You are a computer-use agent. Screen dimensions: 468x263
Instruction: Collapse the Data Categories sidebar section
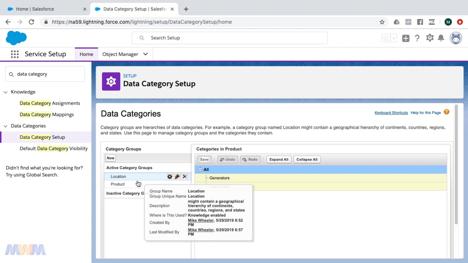coord(5,126)
